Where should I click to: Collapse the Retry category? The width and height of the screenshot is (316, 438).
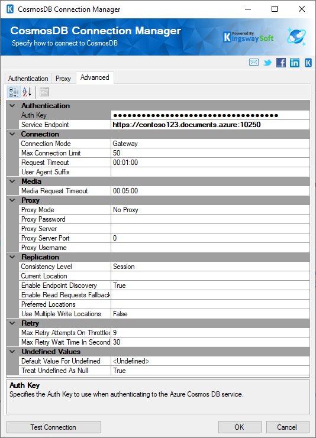point(12,323)
